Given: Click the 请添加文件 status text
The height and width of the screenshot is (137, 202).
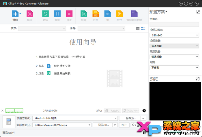Looking at the screenshot, I should coord(9,133).
